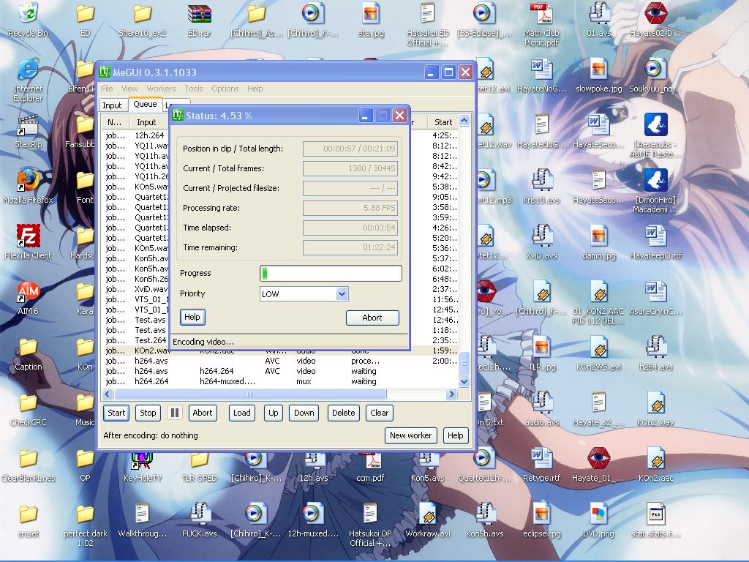Open the Recycle Bin desktop icon
The width and height of the screenshot is (749, 562).
pos(28,14)
